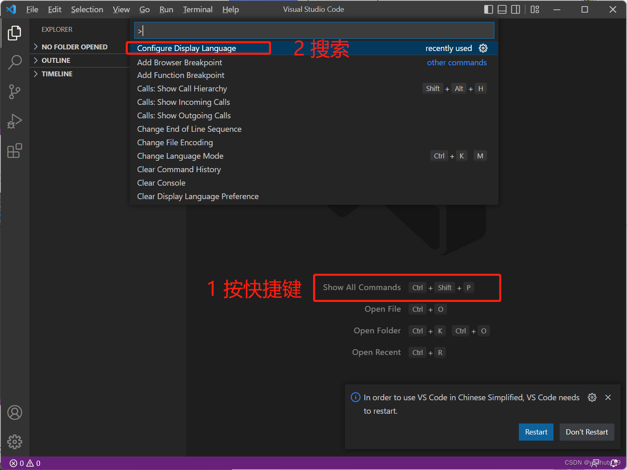
Task: Select Add Browser Breakpoint command
Action: click(314, 62)
